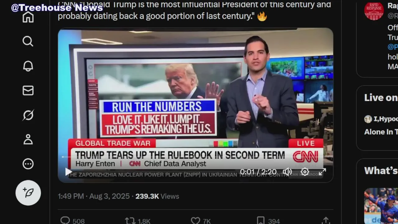Reply to the post with comment icon
The image size is (398, 224).
[x=65, y=221]
